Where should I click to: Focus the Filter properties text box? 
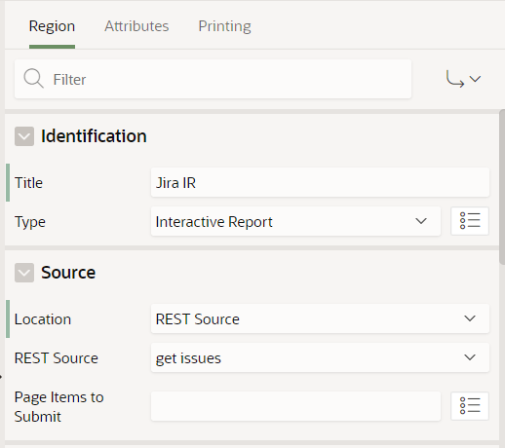213,79
